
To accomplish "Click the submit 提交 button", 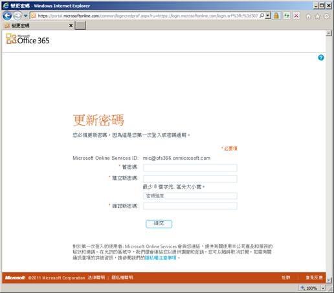I will click(159, 224).
